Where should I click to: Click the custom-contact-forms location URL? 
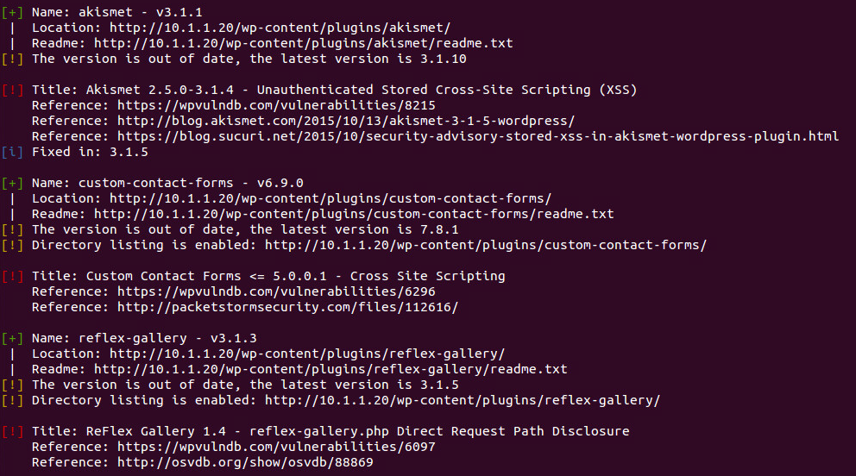point(330,198)
